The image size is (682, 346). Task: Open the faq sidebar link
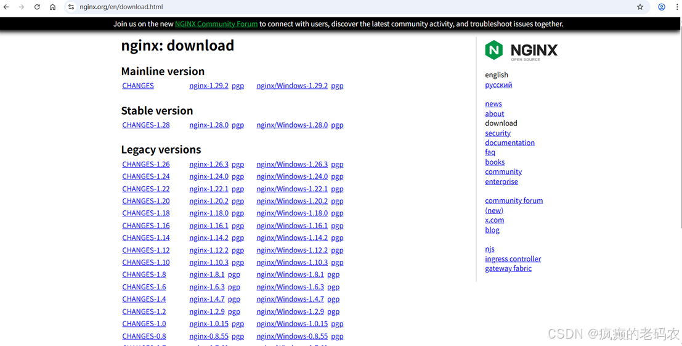[490, 152]
